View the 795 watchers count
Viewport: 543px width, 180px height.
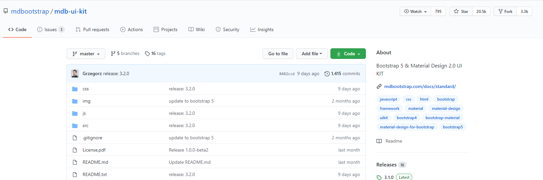click(438, 11)
